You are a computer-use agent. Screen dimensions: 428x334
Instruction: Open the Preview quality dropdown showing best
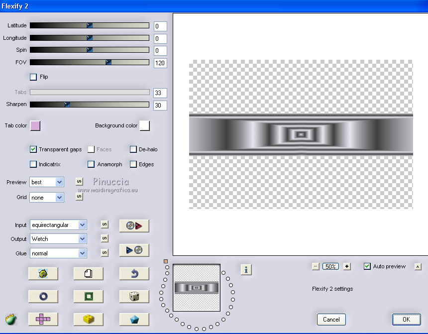tap(47, 182)
